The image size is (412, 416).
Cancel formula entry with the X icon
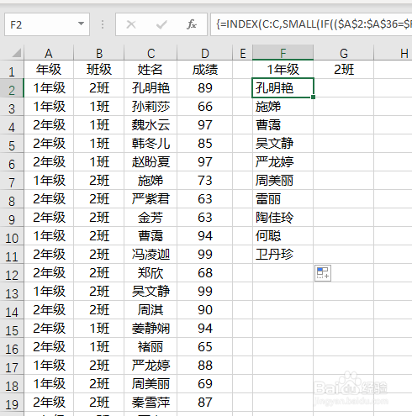[131, 24]
